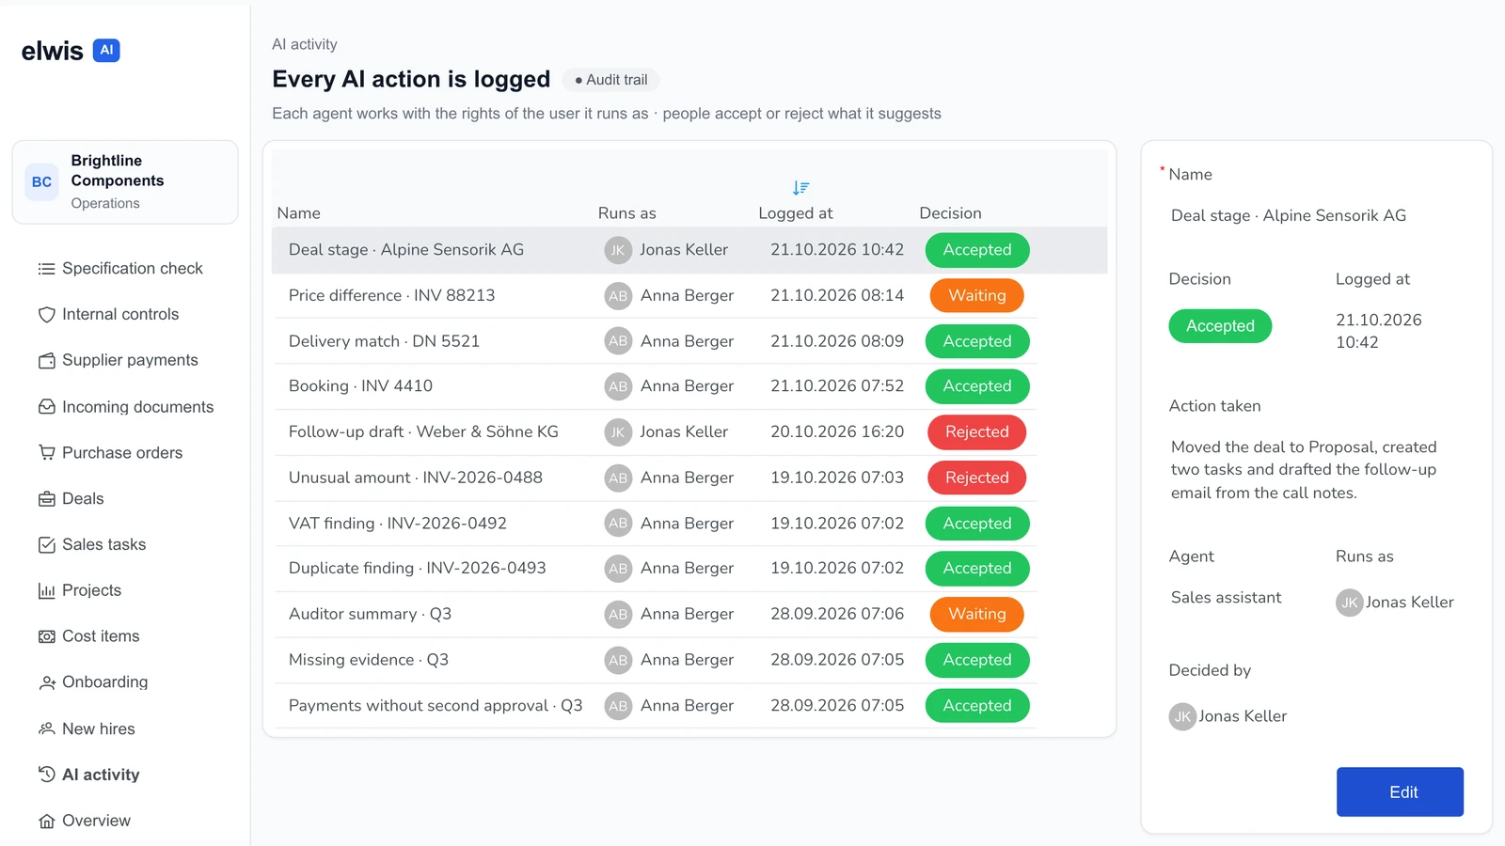The width and height of the screenshot is (1505, 846).
Task: Sort by Decision column header
Action: [950, 213]
